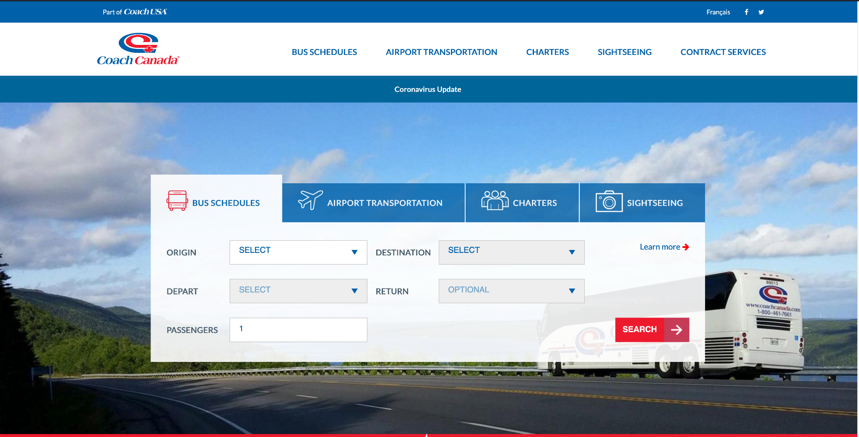The width and height of the screenshot is (859, 437).
Task: Switch the site language to Français
Action: point(718,12)
